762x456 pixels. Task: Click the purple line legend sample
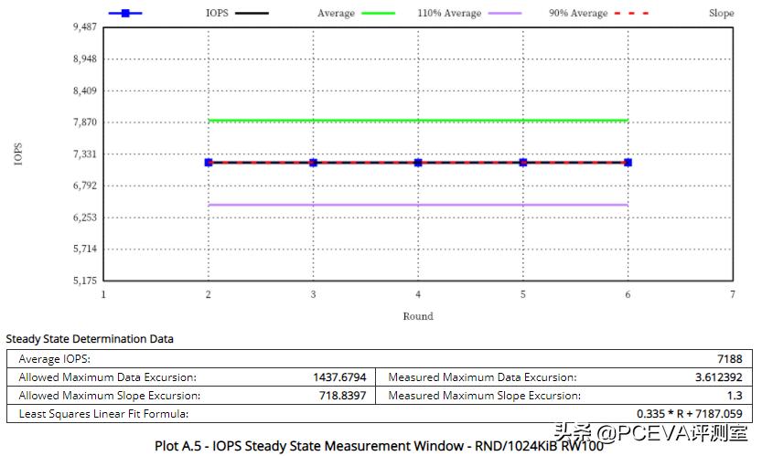[x=505, y=13]
